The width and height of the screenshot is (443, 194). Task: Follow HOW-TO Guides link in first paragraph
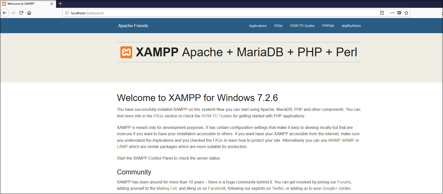point(217,116)
